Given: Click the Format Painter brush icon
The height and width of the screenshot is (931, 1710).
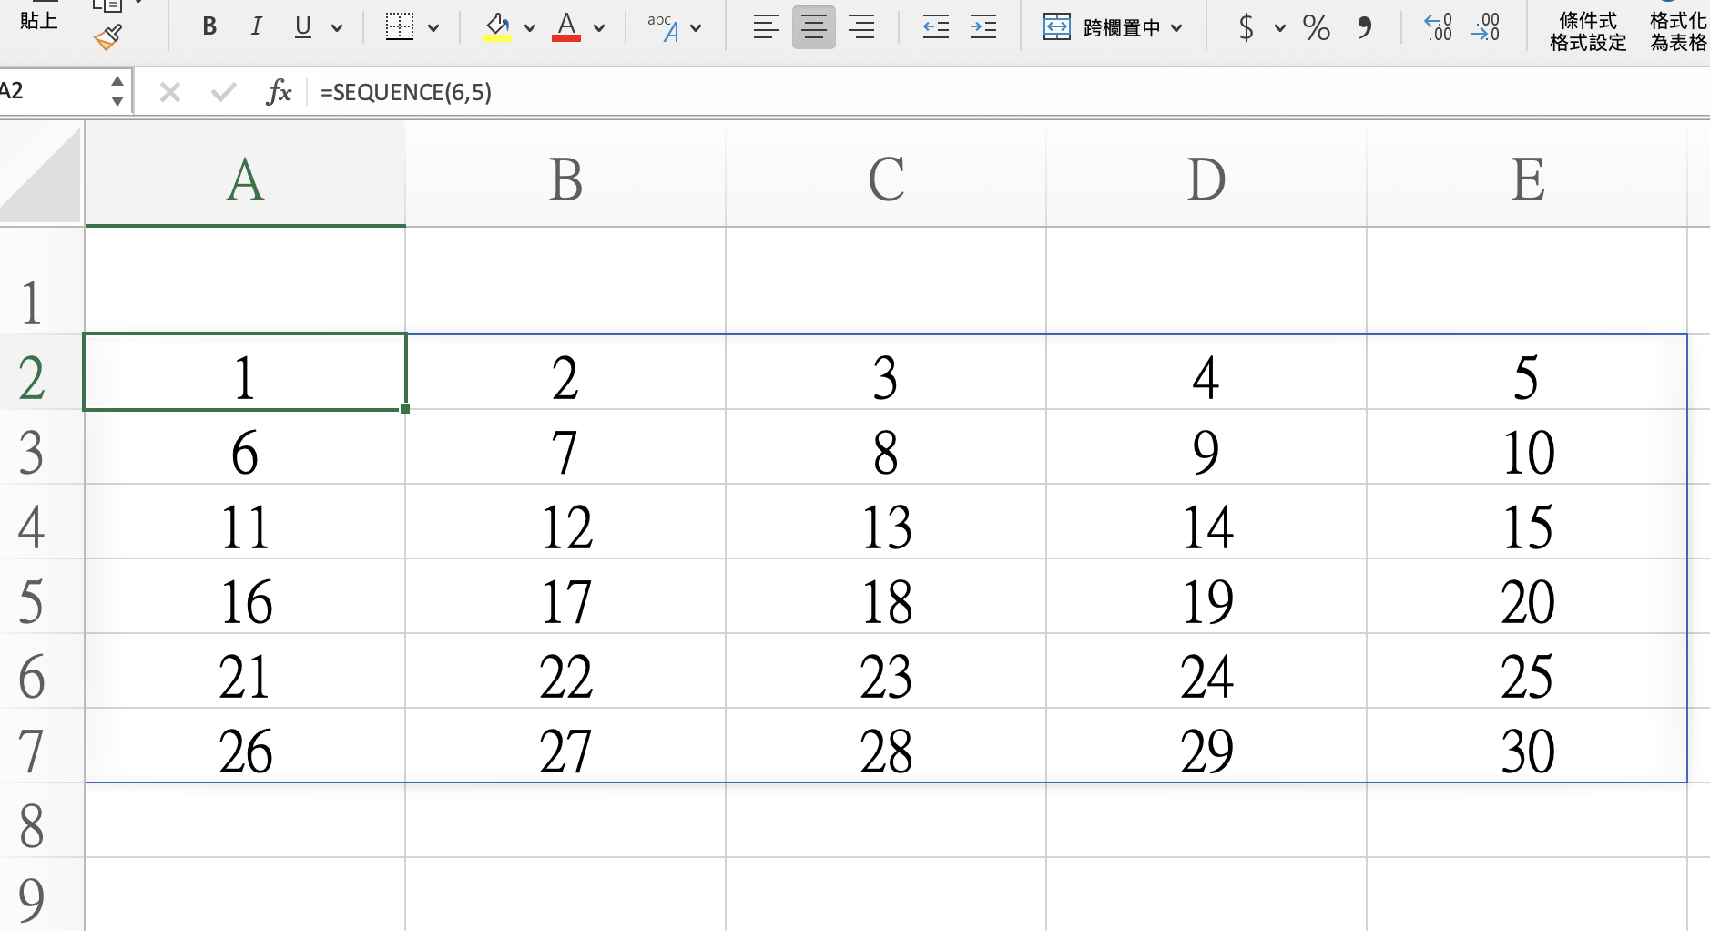Looking at the screenshot, I should pos(108,37).
